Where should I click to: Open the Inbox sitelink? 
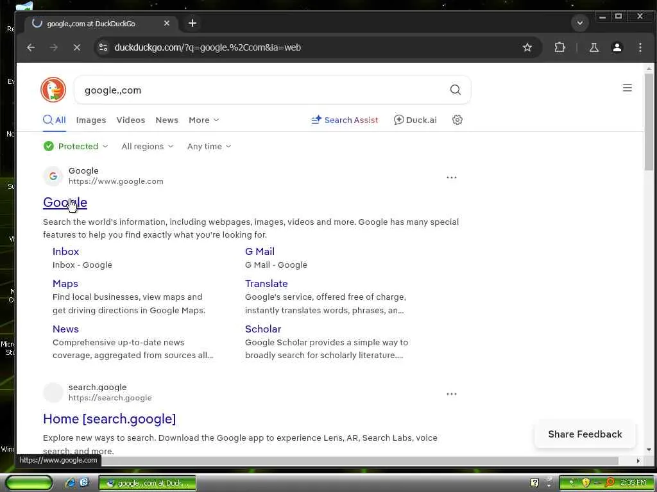coord(66,251)
